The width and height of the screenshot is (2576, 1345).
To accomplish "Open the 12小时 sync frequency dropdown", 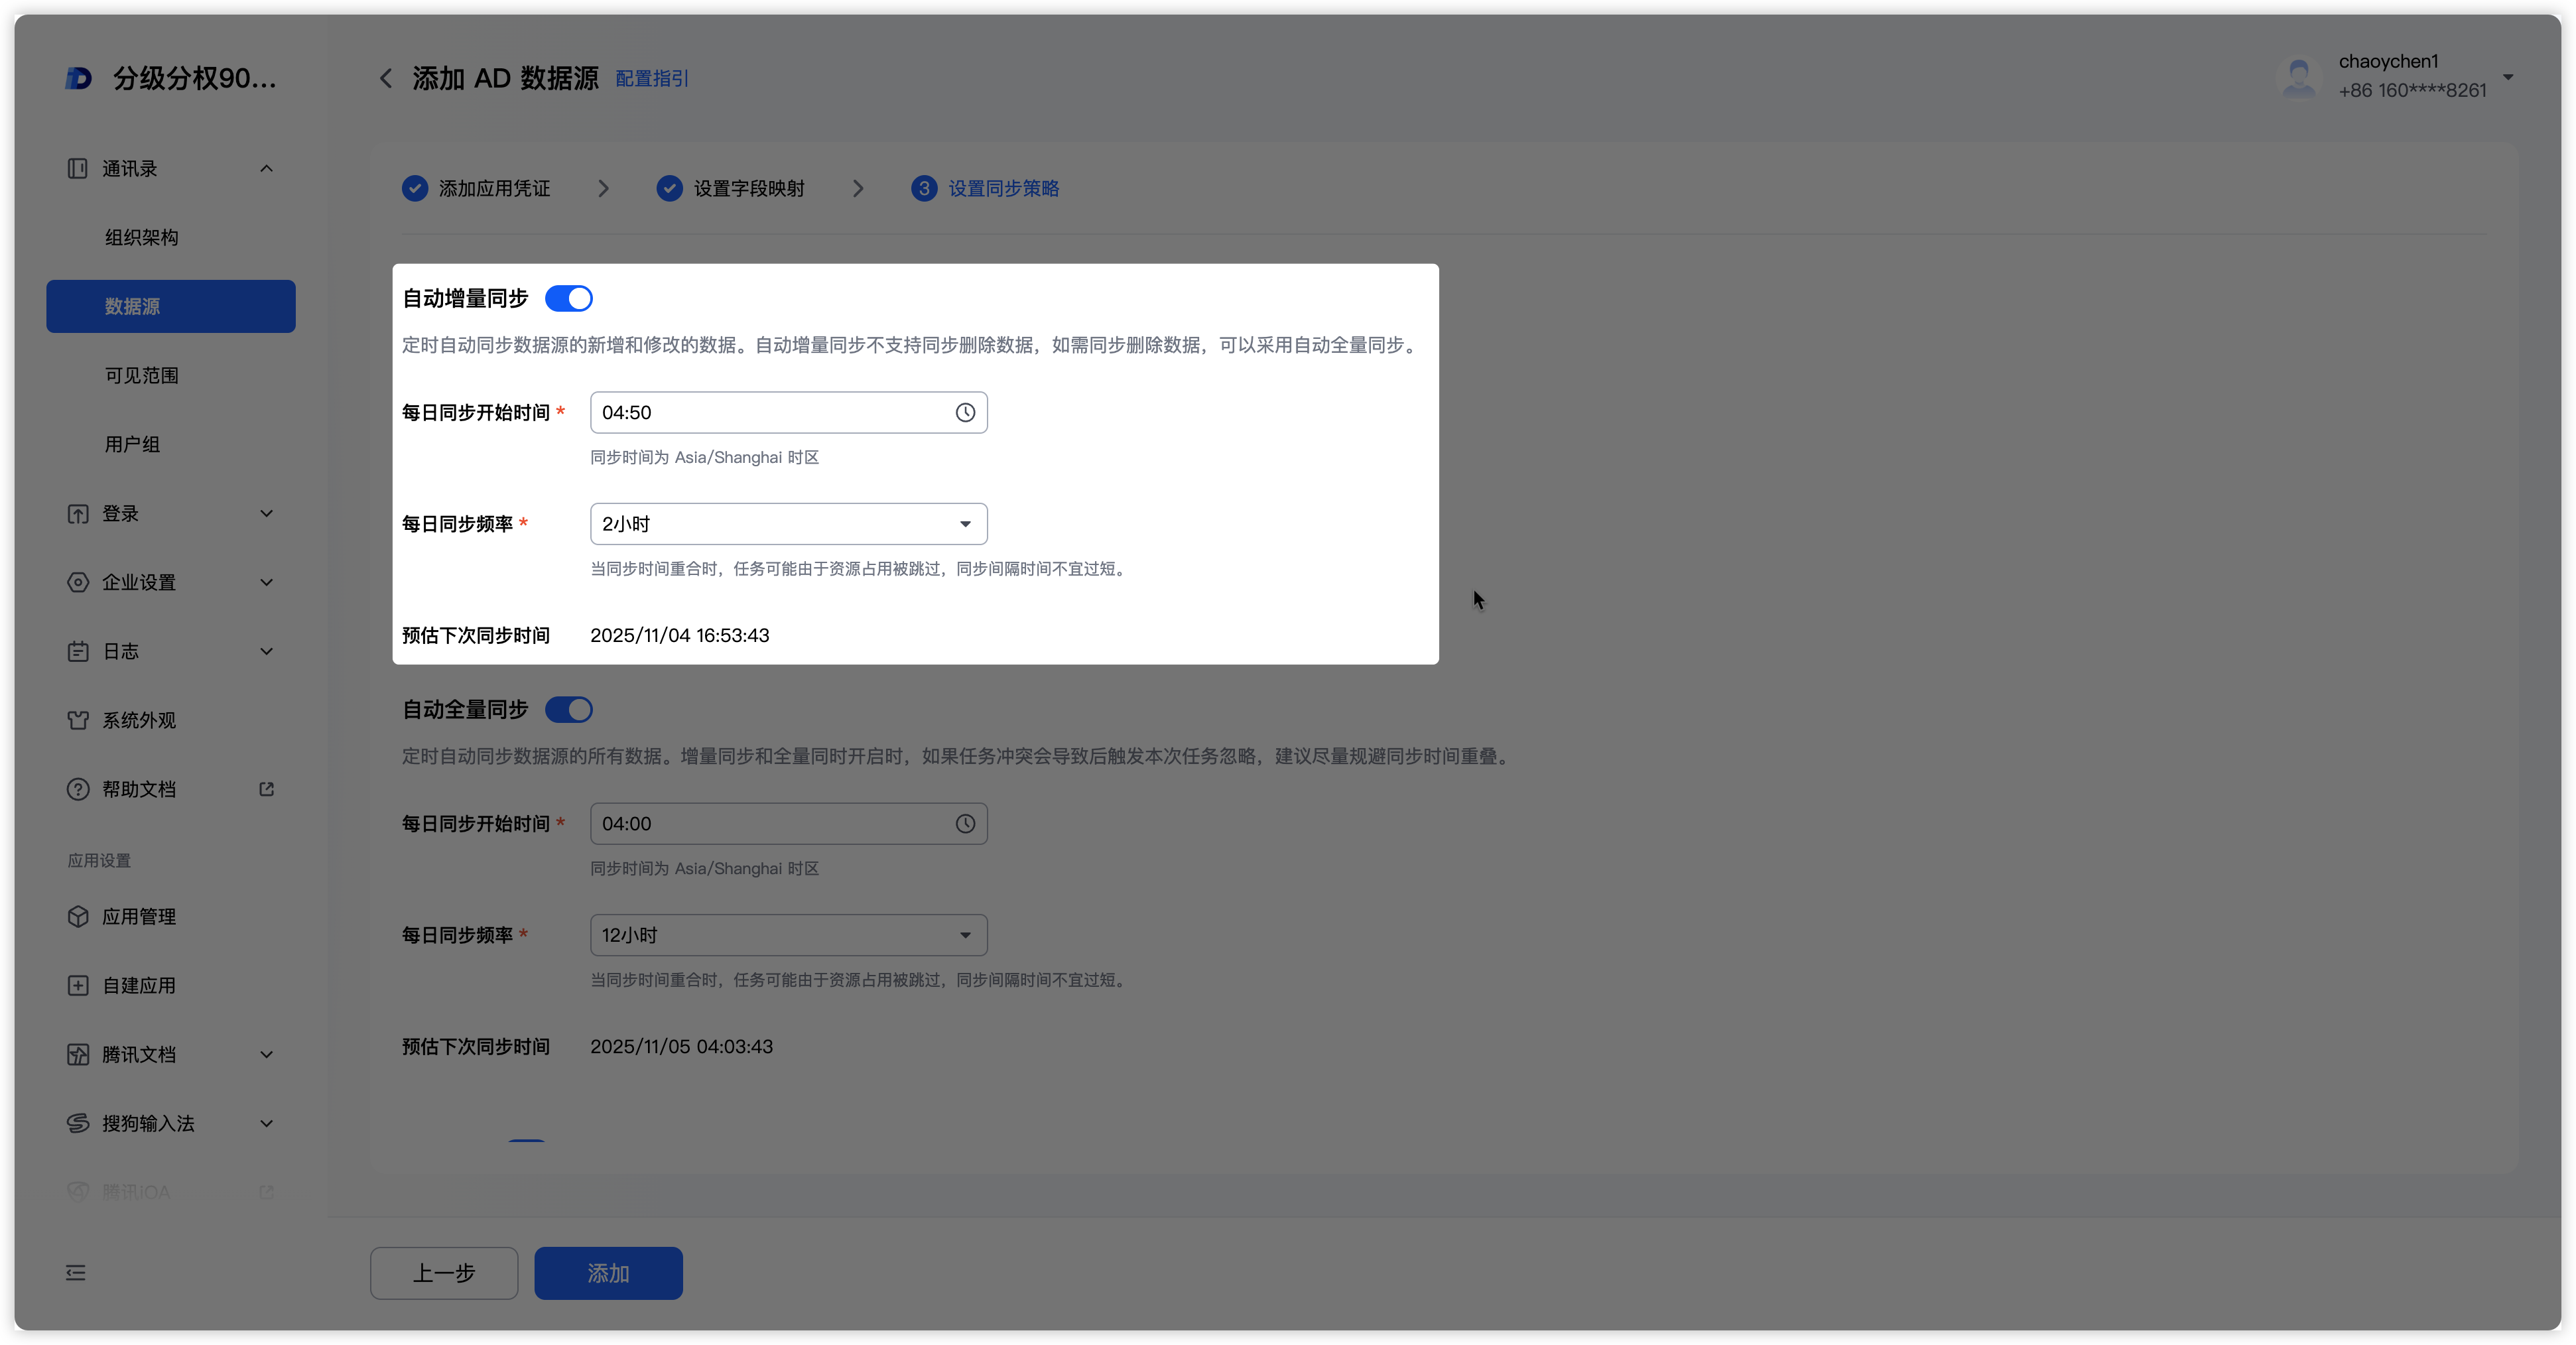I will point(788,935).
